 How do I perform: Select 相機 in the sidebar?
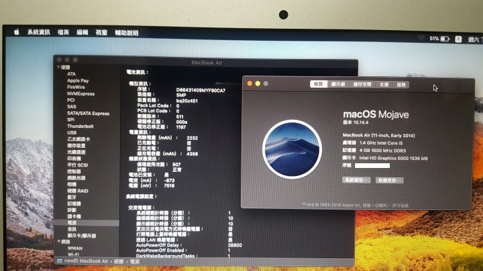72,185
